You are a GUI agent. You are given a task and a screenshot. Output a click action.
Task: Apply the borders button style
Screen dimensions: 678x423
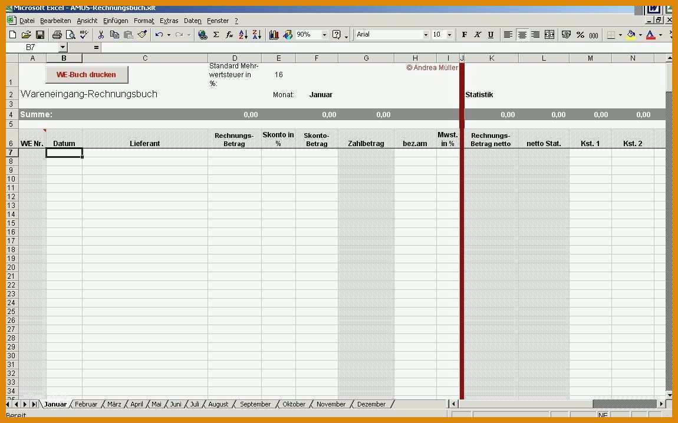point(611,35)
